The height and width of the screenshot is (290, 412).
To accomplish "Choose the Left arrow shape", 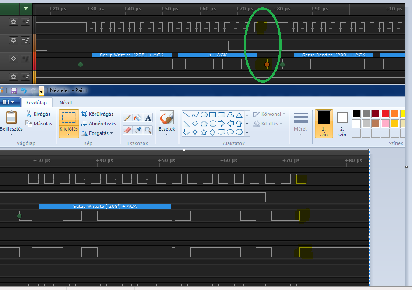I will click(230, 124).
